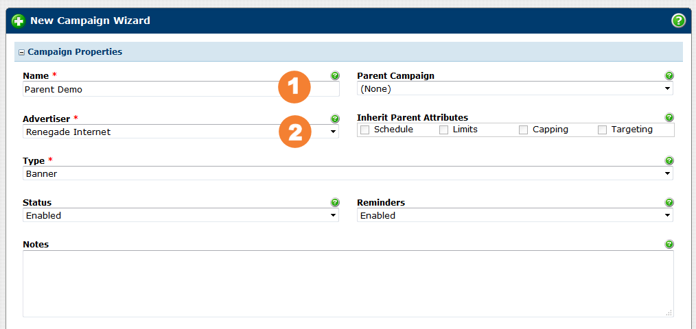Viewport: 696px width, 329px height.
Task: Click the help icon for Name field
Action: pyautogui.click(x=335, y=75)
